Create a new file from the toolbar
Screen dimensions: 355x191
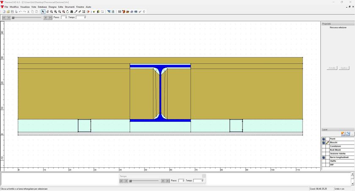point(4,11)
